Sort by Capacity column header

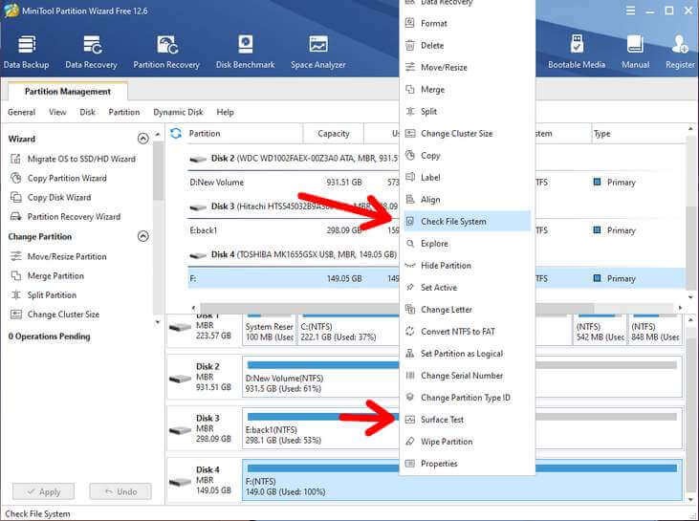point(334,134)
